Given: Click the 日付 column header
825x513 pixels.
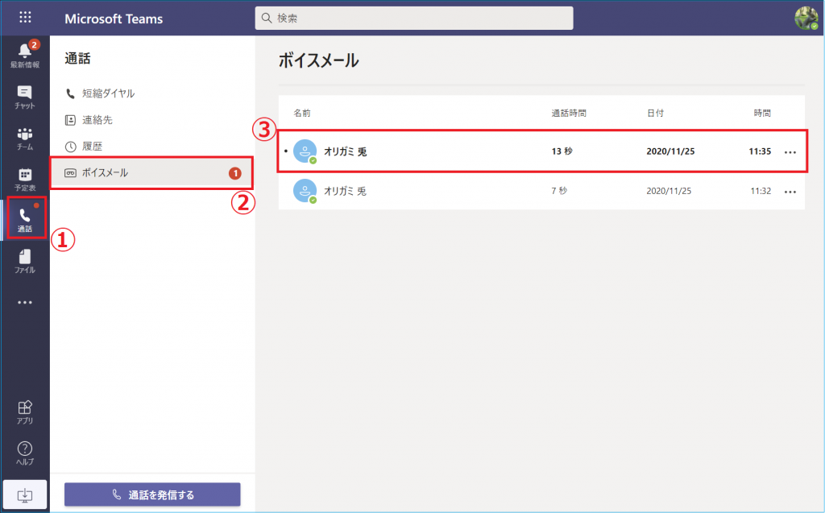Looking at the screenshot, I should (656, 113).
